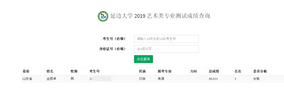
Task: Click the page title 艺术类专业测试成绩查询
Action: (178, 16)
